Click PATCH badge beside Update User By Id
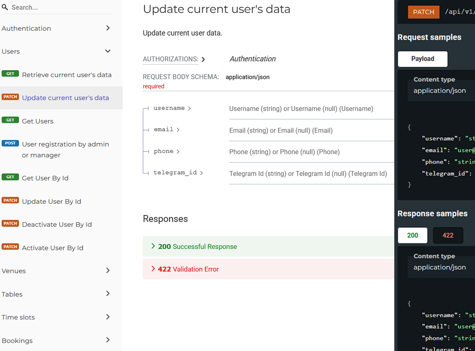 10,200
